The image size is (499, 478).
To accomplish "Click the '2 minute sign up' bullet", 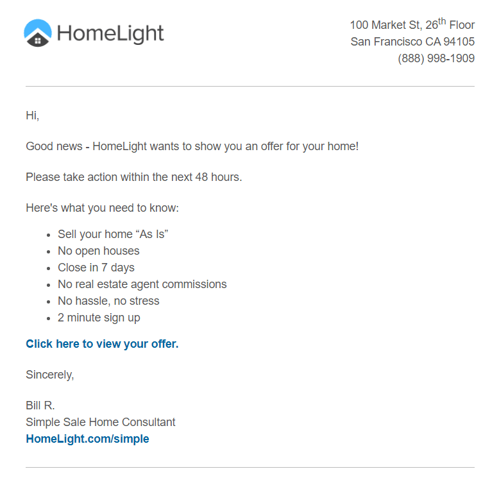I will click(99, 318).
